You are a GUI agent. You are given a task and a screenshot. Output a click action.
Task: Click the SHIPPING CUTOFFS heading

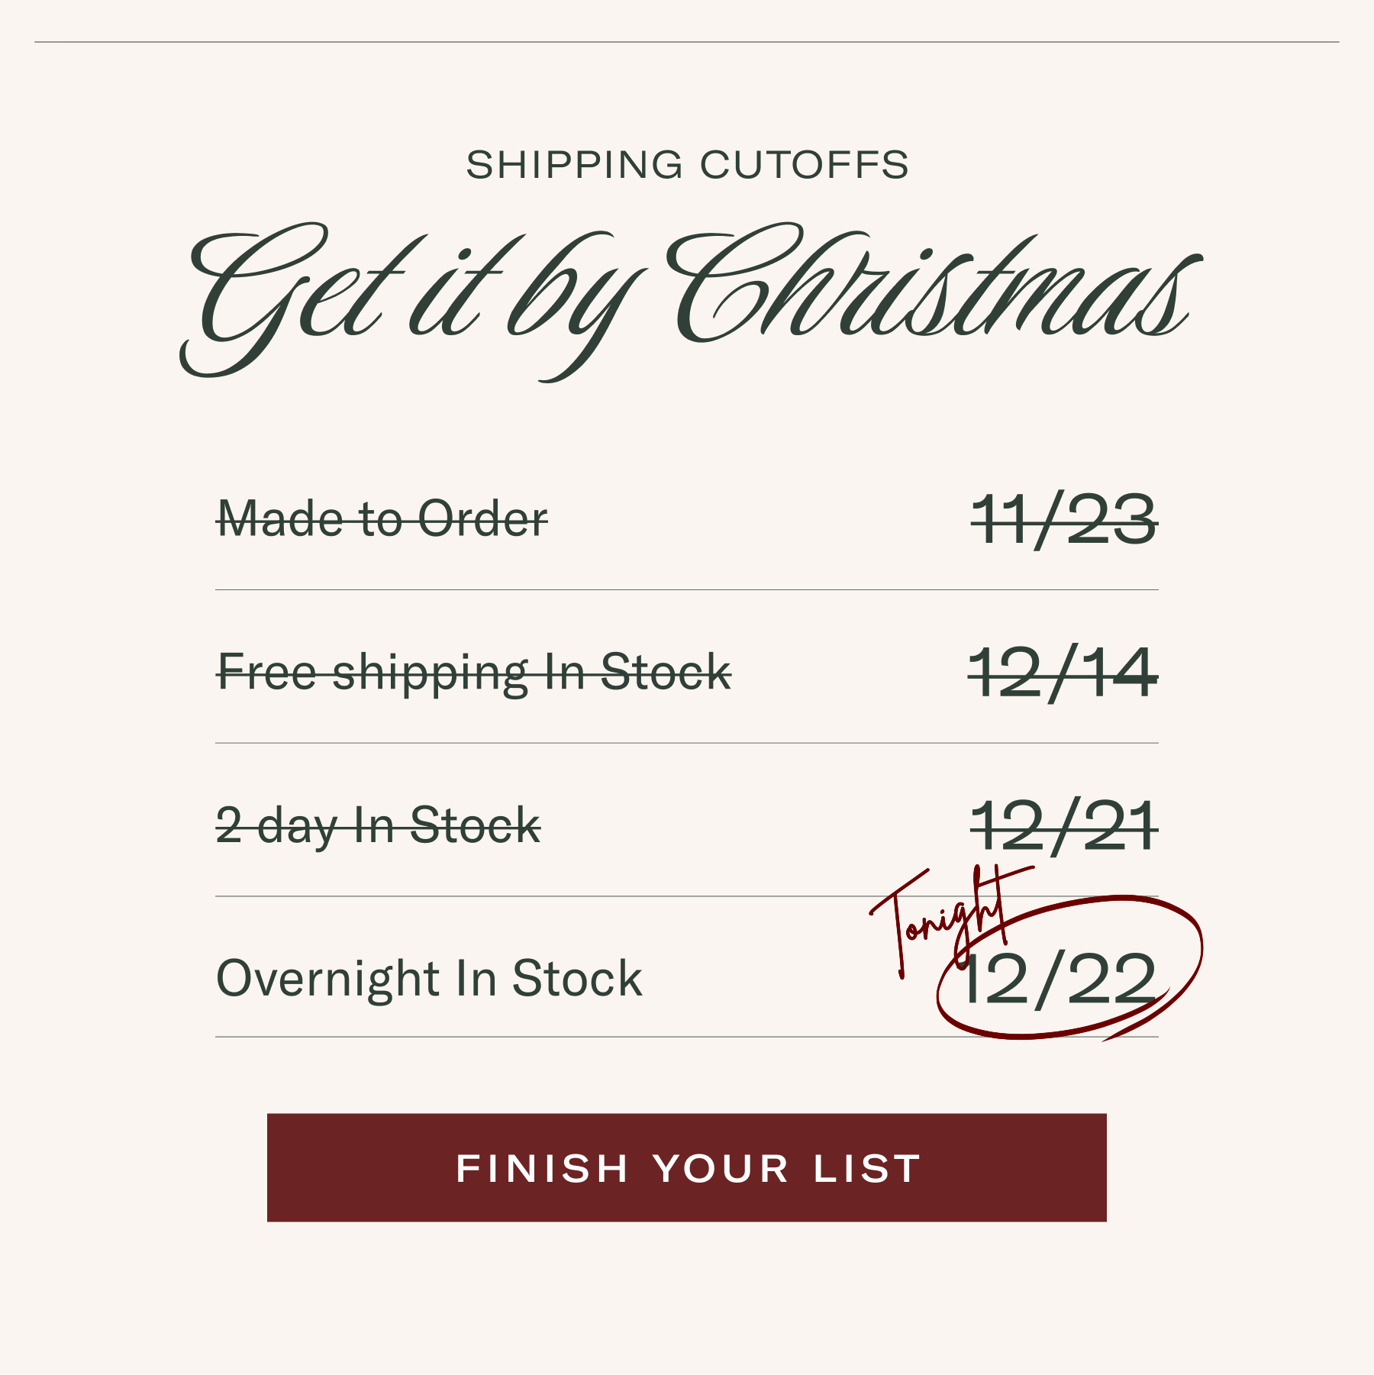tap(687, 165)
